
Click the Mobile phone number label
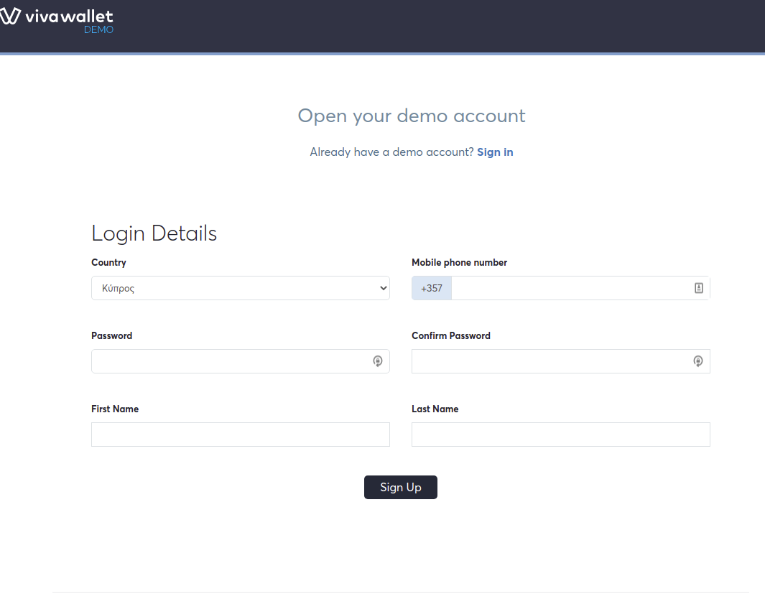pyautogui.click(x=459, y=263)
